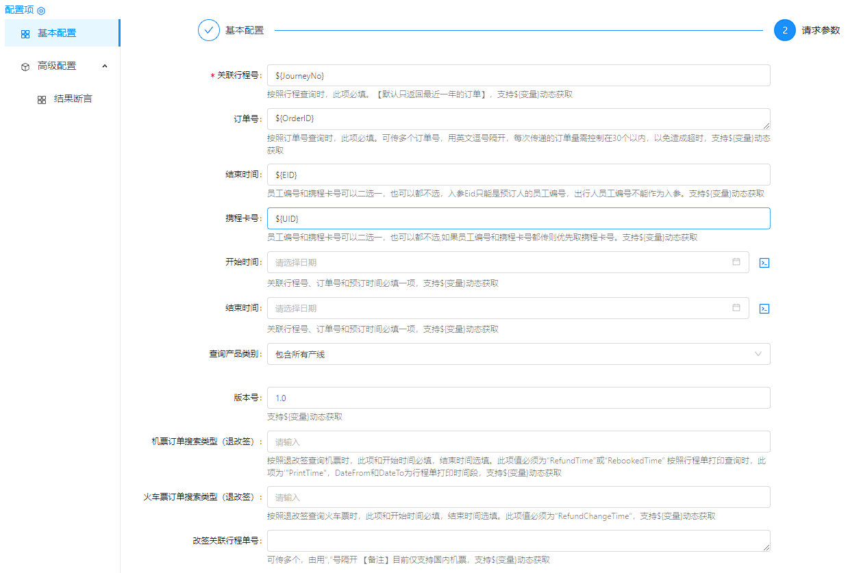The height and width of the screenshot is (573, 861).
Task: Click the 版本号 input field
Action: click(518, 398)
